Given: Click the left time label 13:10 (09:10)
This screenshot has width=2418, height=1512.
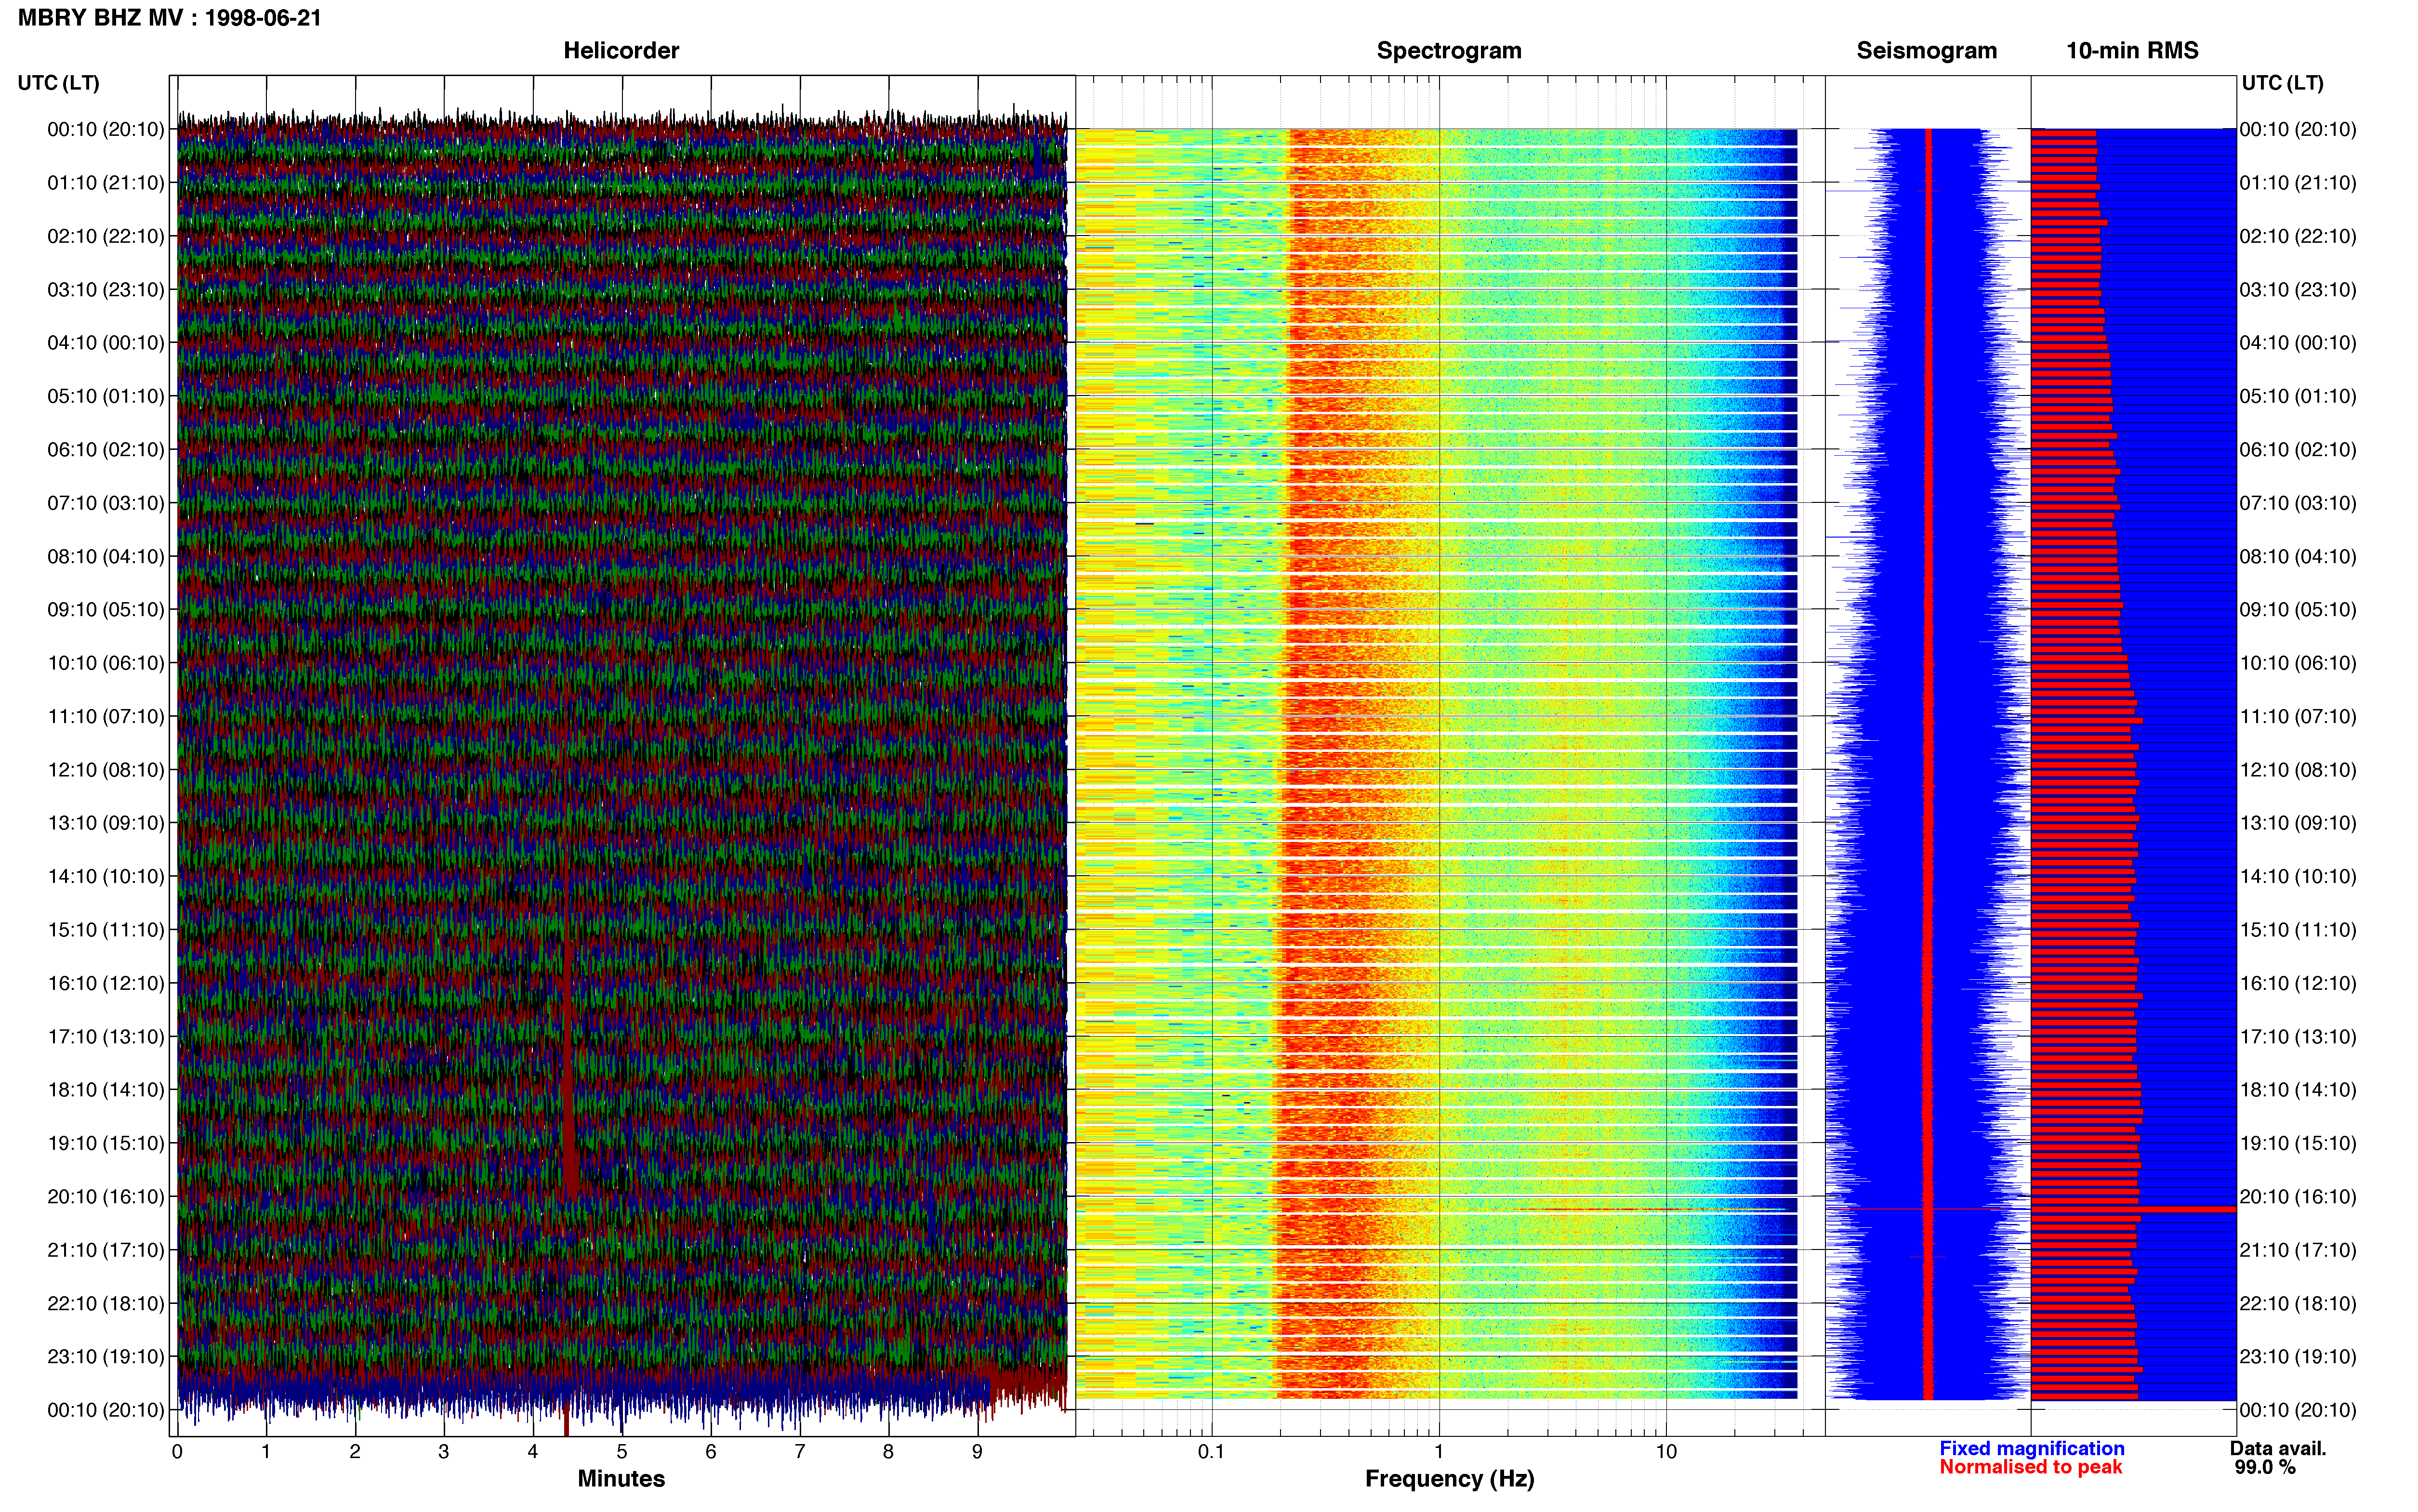Looking at the screenshot, I should (106, 823).
